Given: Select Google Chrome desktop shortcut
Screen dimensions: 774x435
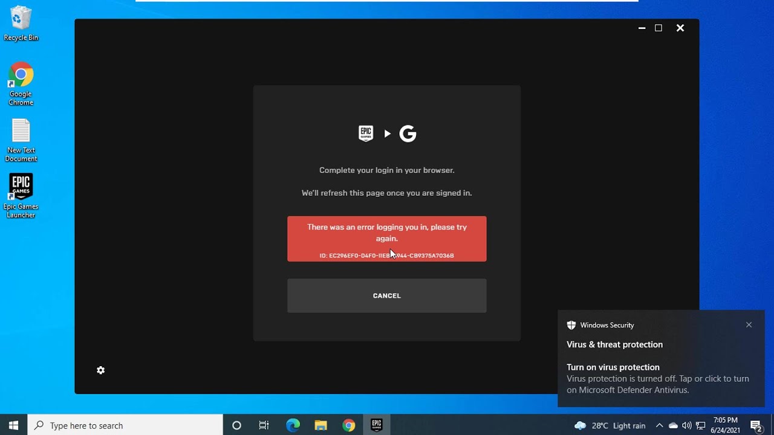Looking at the screenshot, I should 21,84.
